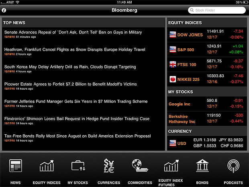
Task: Select the USD currency label
Action: point(182,144)
